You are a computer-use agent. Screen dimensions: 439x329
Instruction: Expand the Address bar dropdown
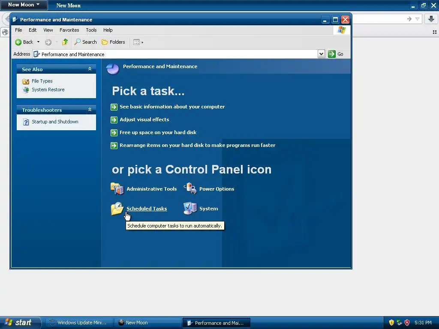pos(321,54)
